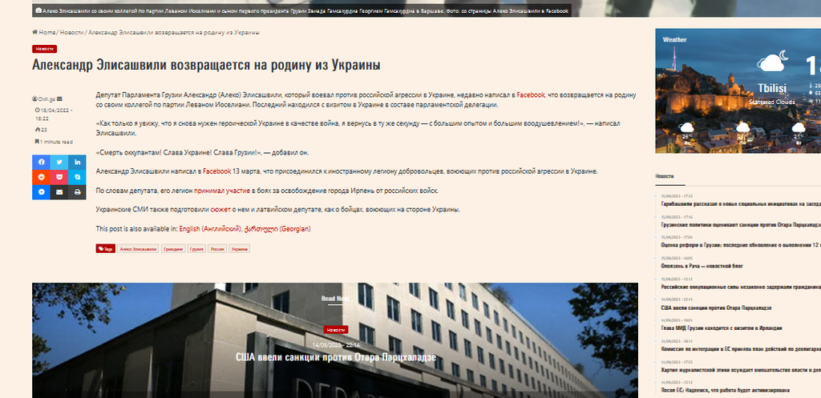Click the publish date 18/04/2022
Screen dimensions: 821x398
point(54,114)
